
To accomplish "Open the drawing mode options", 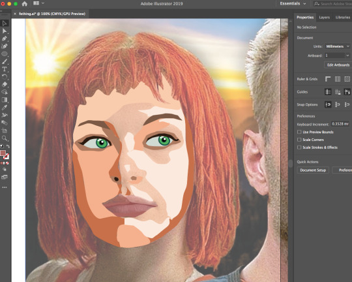I will tap(5, 169).
